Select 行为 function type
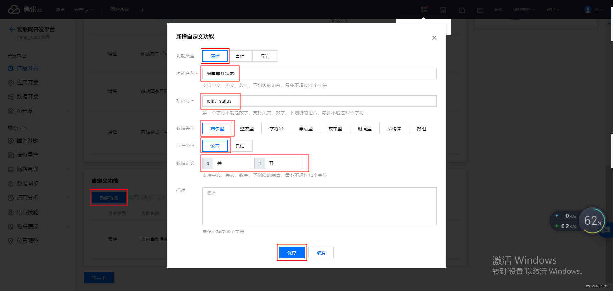The image size is (613, 291). [x=265, y=56]
